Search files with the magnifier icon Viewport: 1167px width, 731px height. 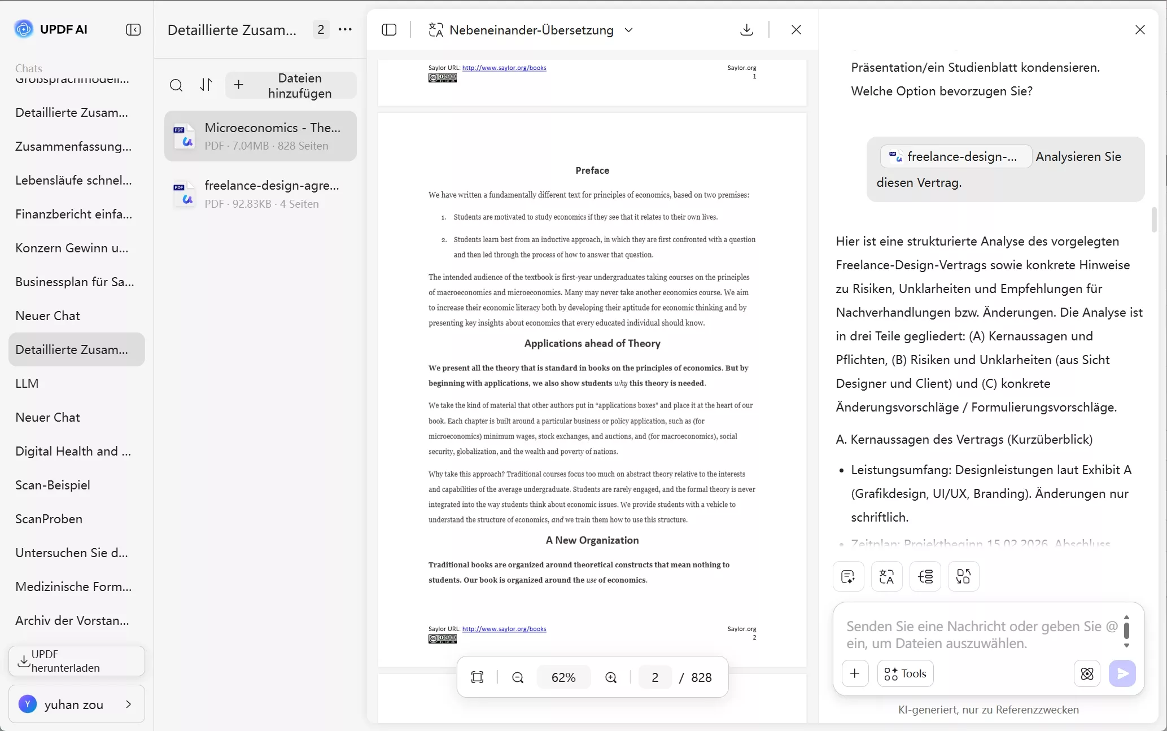176,85
